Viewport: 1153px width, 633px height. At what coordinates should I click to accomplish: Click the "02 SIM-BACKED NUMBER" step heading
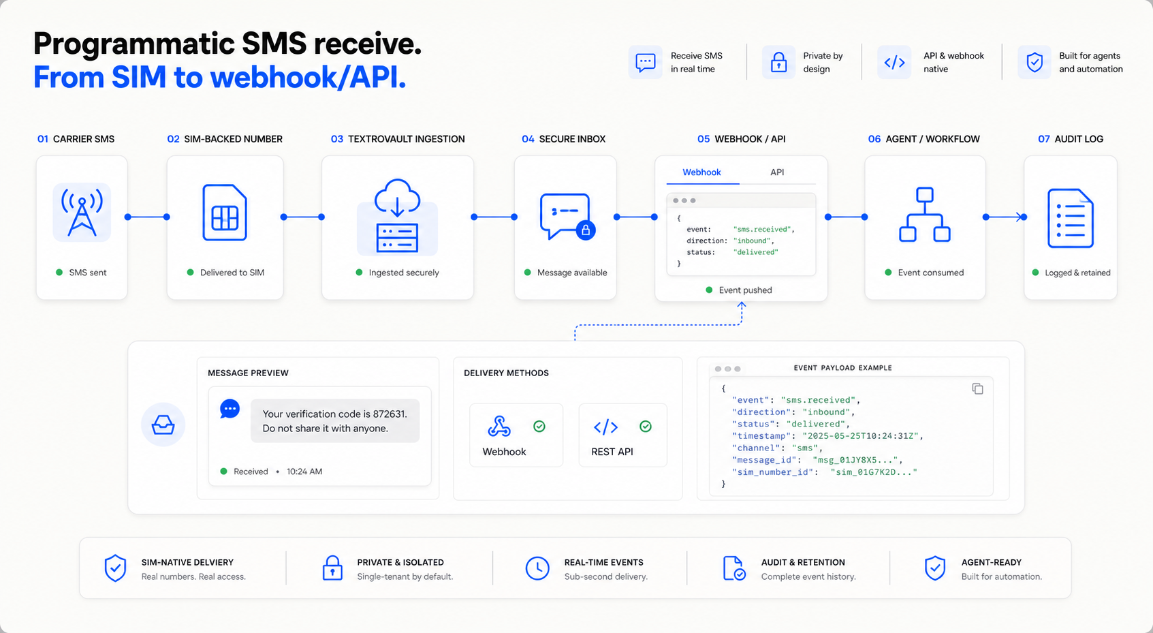click(x=225, y=139)
